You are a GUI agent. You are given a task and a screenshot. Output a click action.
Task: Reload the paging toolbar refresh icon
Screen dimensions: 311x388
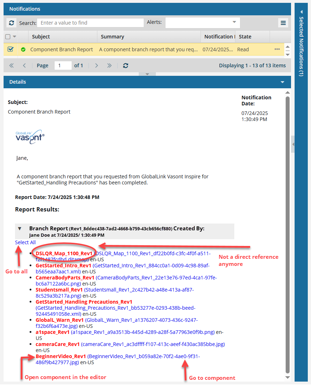[x=126, y=65]
